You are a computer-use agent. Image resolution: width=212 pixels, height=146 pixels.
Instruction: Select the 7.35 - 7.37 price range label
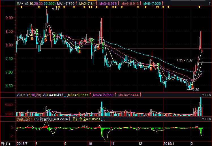[x=184, y=60]
